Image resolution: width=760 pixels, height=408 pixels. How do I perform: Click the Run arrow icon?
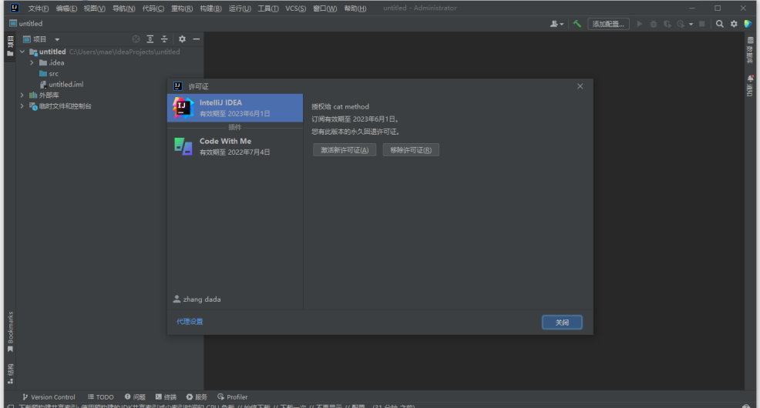[x=639, y=24]
